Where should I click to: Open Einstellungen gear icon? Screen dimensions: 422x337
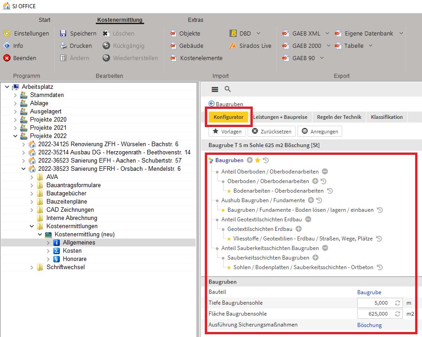(x=7, y=33)
